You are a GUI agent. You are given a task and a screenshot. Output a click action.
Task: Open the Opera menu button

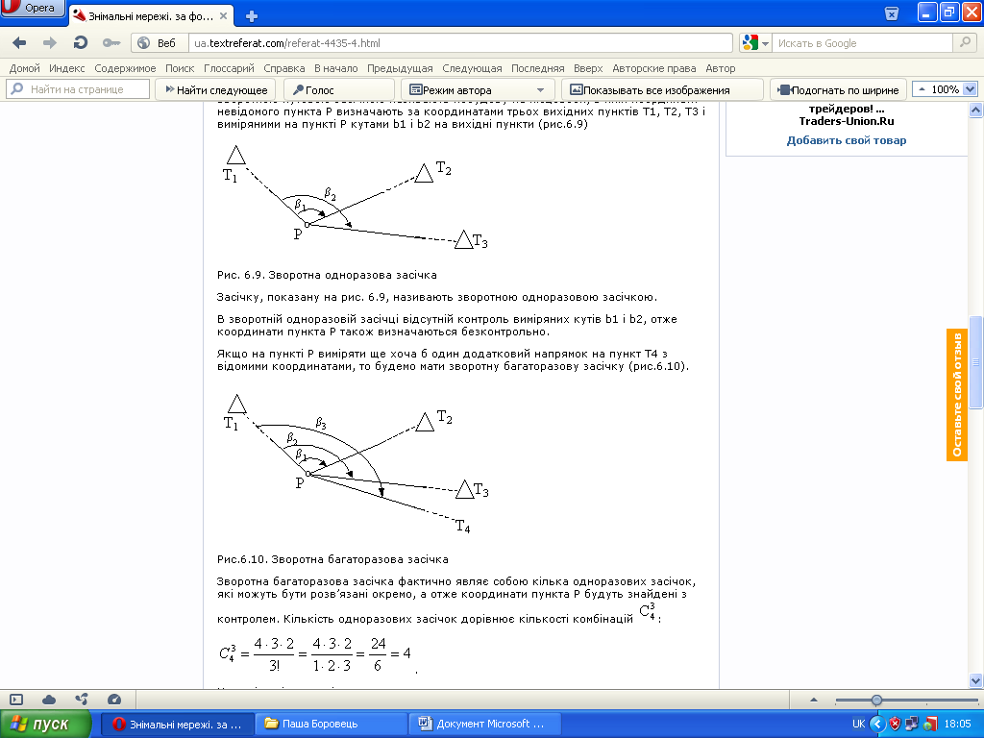(x=32, y=8)
